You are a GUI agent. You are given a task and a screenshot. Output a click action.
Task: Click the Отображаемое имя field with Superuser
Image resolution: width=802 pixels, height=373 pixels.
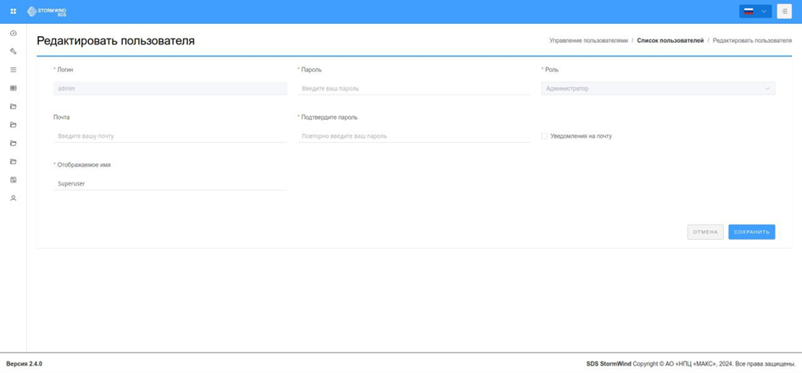click(x=170, y=184)
